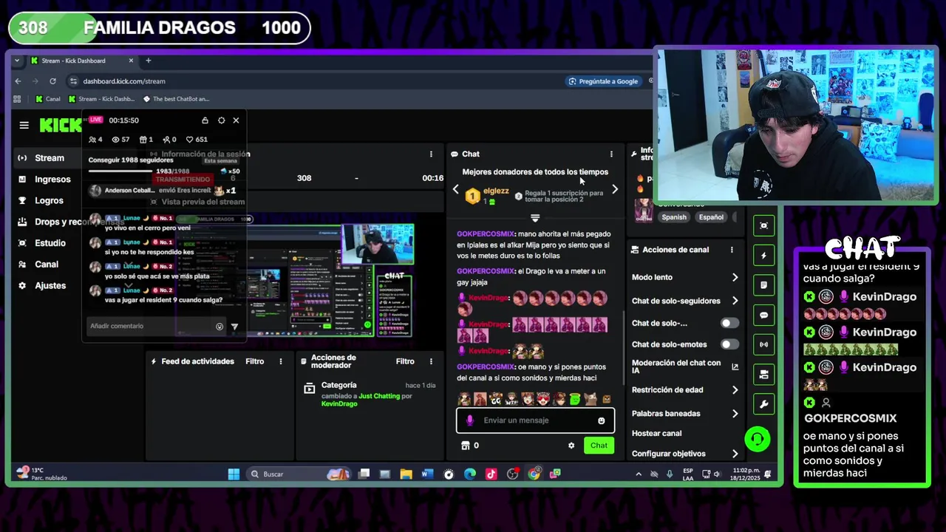The height and width of the screenshot is (532, 946).
Task: Open a new browser tab
Action: (x=148, y=61)
